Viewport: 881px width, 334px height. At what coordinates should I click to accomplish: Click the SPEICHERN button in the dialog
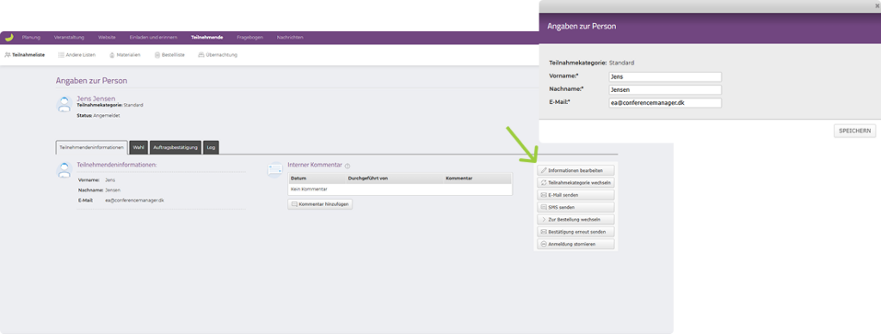tap(854, 131)
